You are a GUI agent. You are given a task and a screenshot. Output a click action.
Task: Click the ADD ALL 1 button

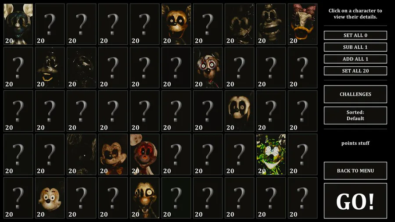point(355,59)
